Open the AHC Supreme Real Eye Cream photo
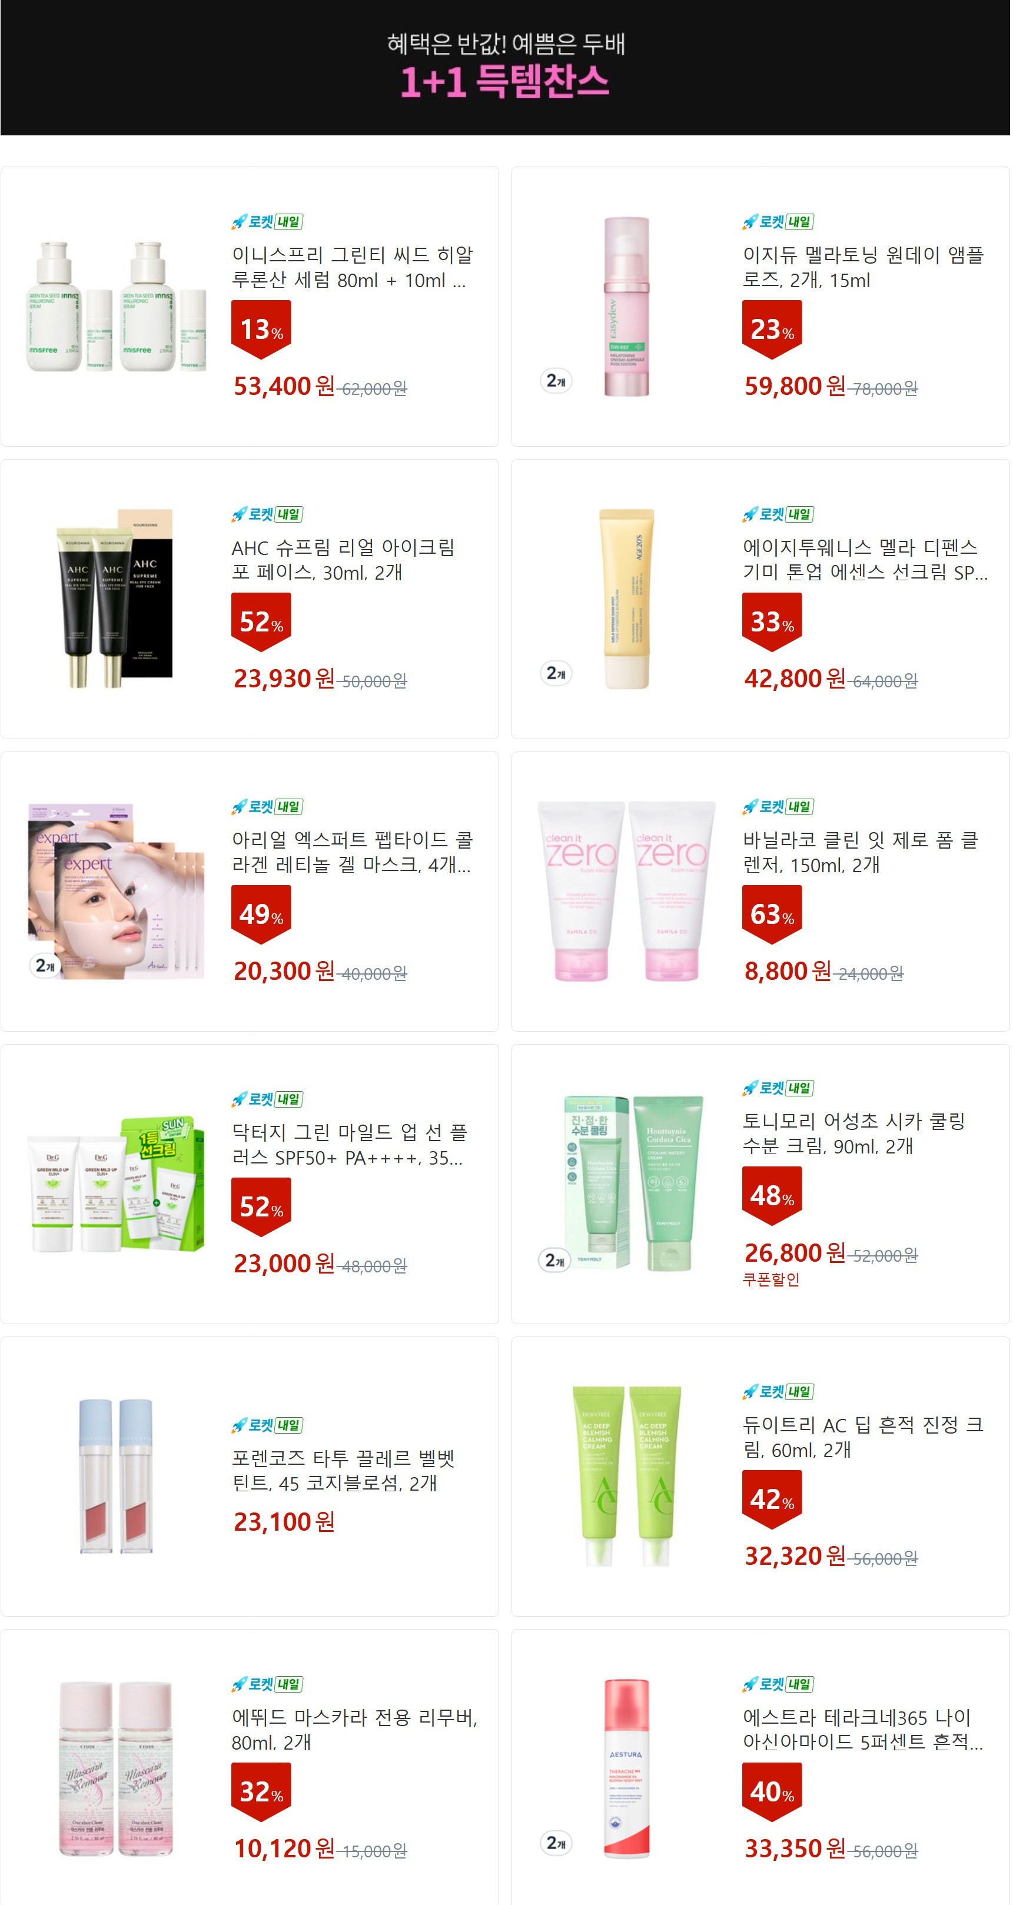 [x=115, y=599]
